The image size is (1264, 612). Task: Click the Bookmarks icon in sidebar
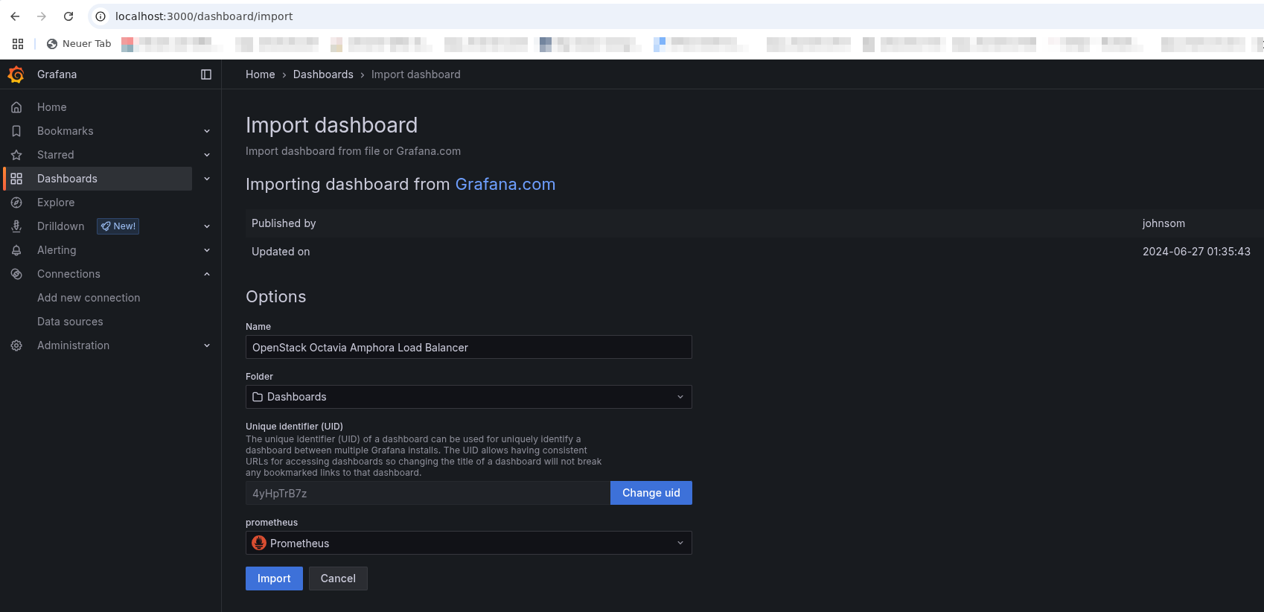pos(16,131)
